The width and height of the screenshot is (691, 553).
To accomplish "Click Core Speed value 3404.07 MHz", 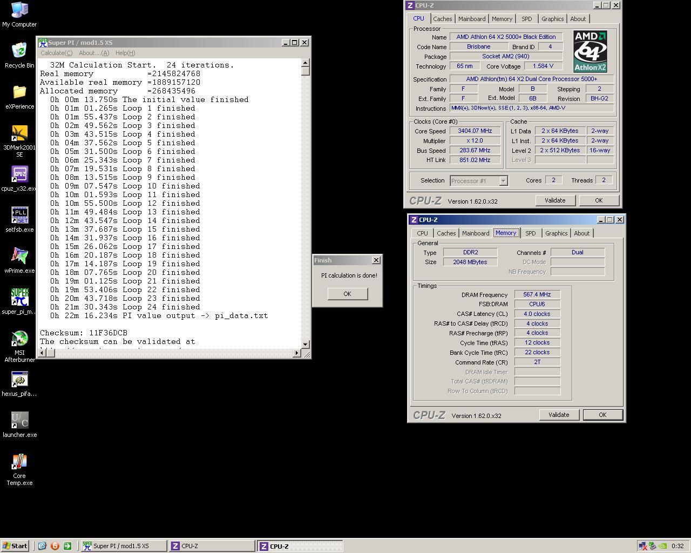I will (475, 131).
